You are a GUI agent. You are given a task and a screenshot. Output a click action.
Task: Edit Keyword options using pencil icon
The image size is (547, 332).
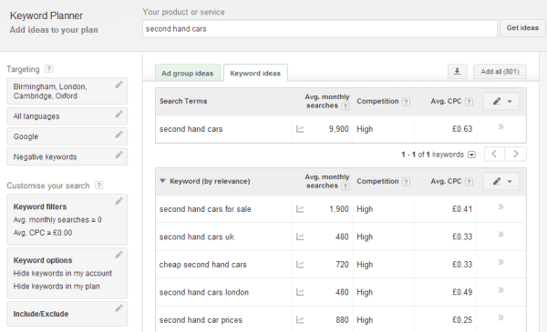[119, 255]
